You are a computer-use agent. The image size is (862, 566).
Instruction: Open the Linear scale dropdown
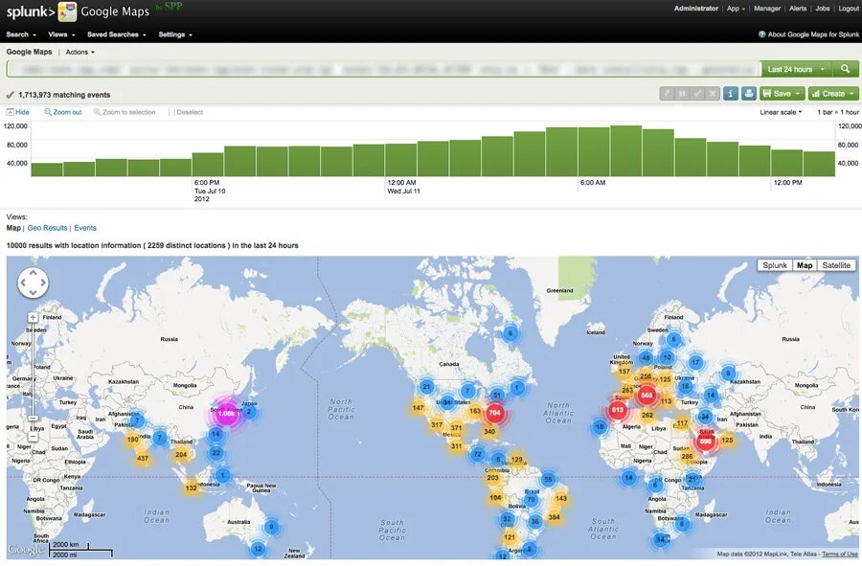pos(781,112)
